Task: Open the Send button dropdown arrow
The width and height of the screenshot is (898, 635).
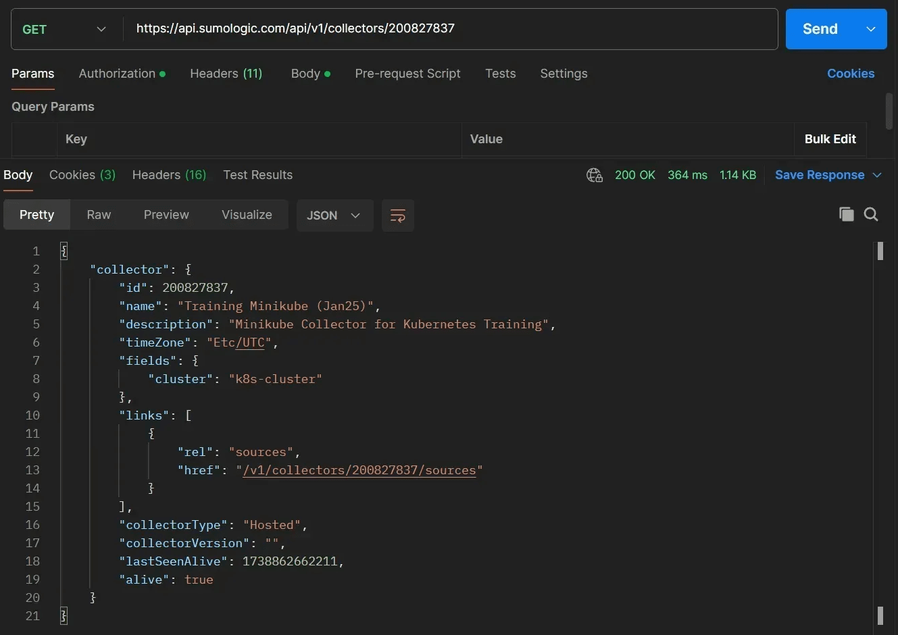Action: [870, 29]
